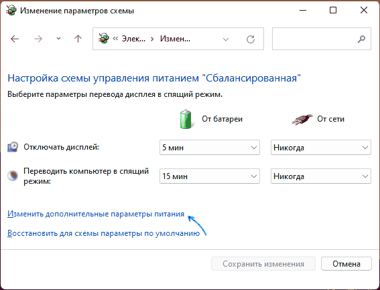Click the "Элек..." breadcrumb
The height and width of the screenshot is (290, 380).
(133, 39)
